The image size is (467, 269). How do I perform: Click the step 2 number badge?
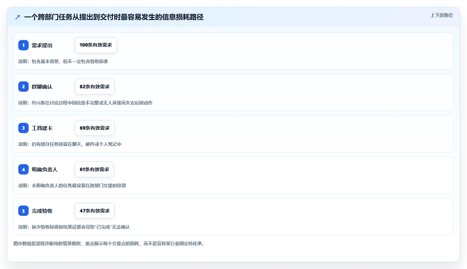[23, 87]
